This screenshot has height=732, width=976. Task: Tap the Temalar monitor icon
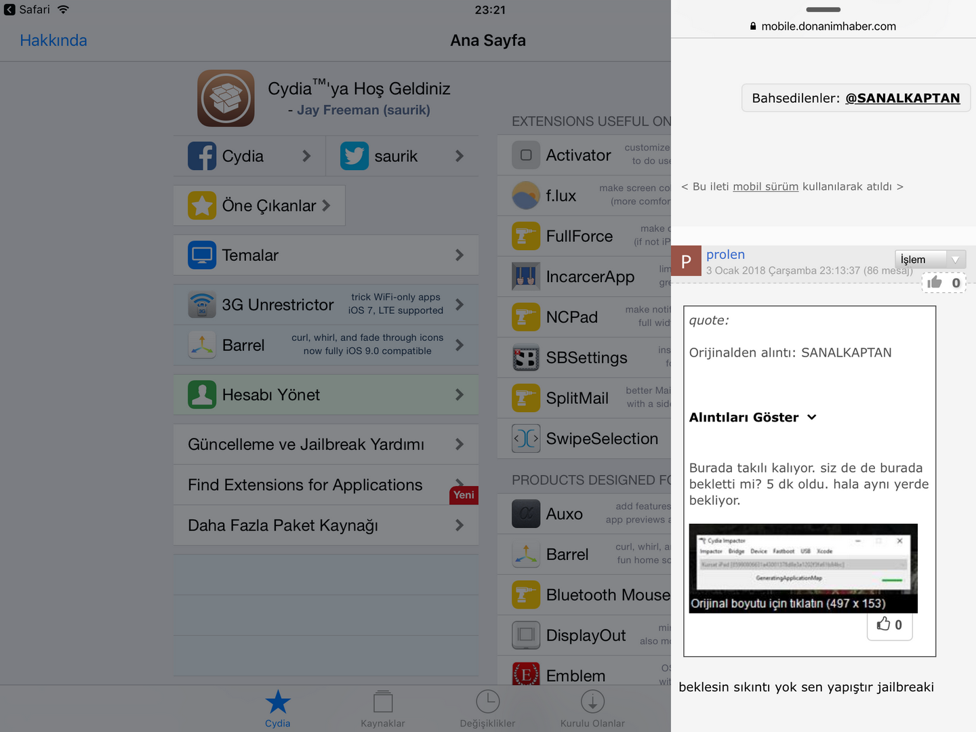pyautogui.click(x=202, y=255)
